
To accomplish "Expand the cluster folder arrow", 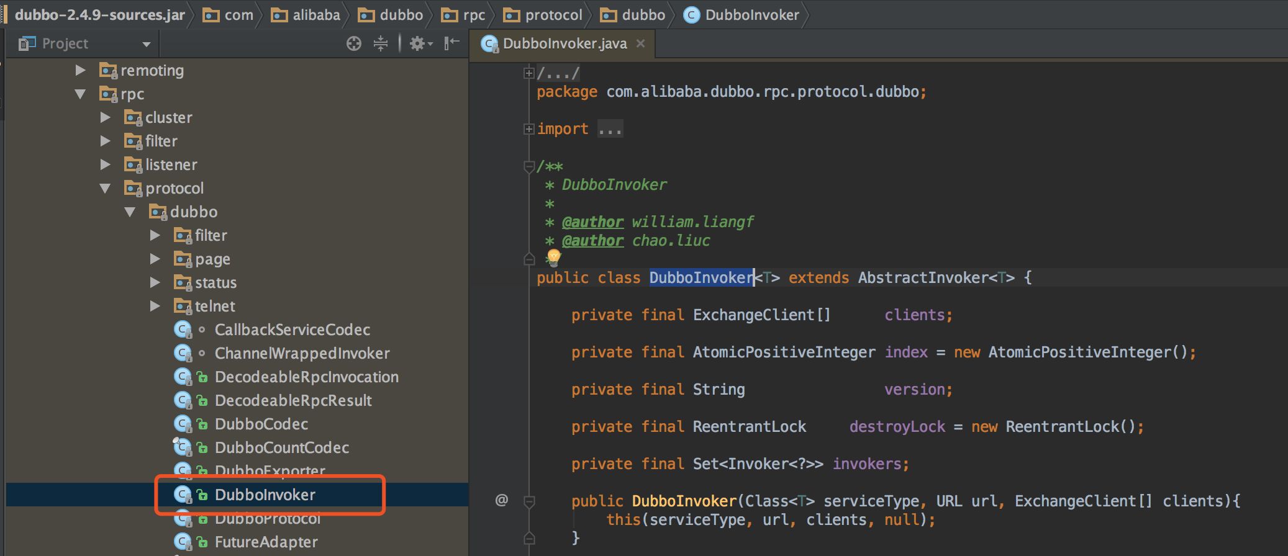I will click(x=105, y=117).
